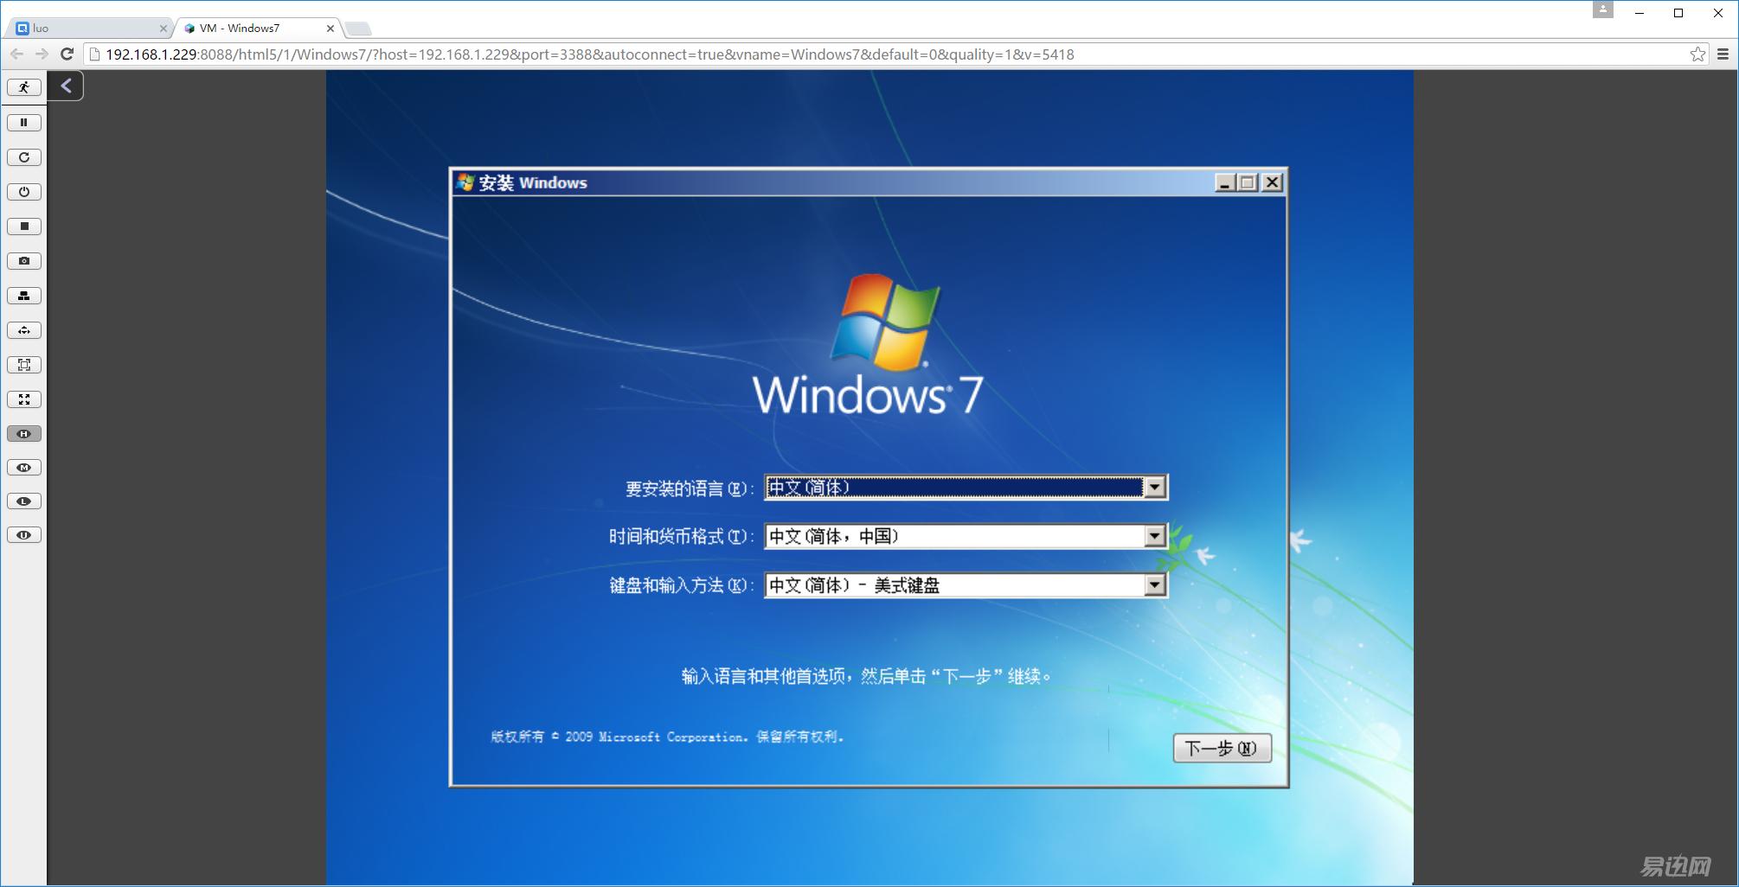Image resolution: width=1739 pixels, height=887 pixels.
Task: Select the L quality toggle
Action: 24,501
